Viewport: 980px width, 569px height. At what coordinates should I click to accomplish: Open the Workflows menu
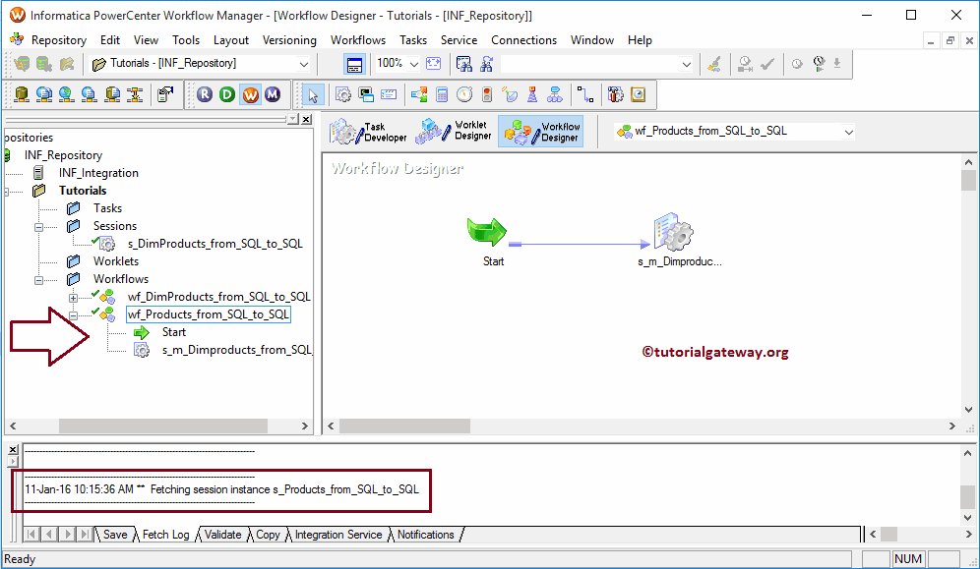[x=357, y=40]
